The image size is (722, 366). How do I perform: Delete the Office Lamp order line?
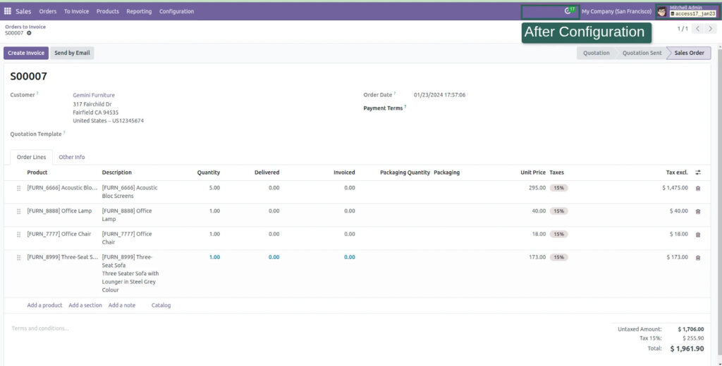click(x=698, y=211)
